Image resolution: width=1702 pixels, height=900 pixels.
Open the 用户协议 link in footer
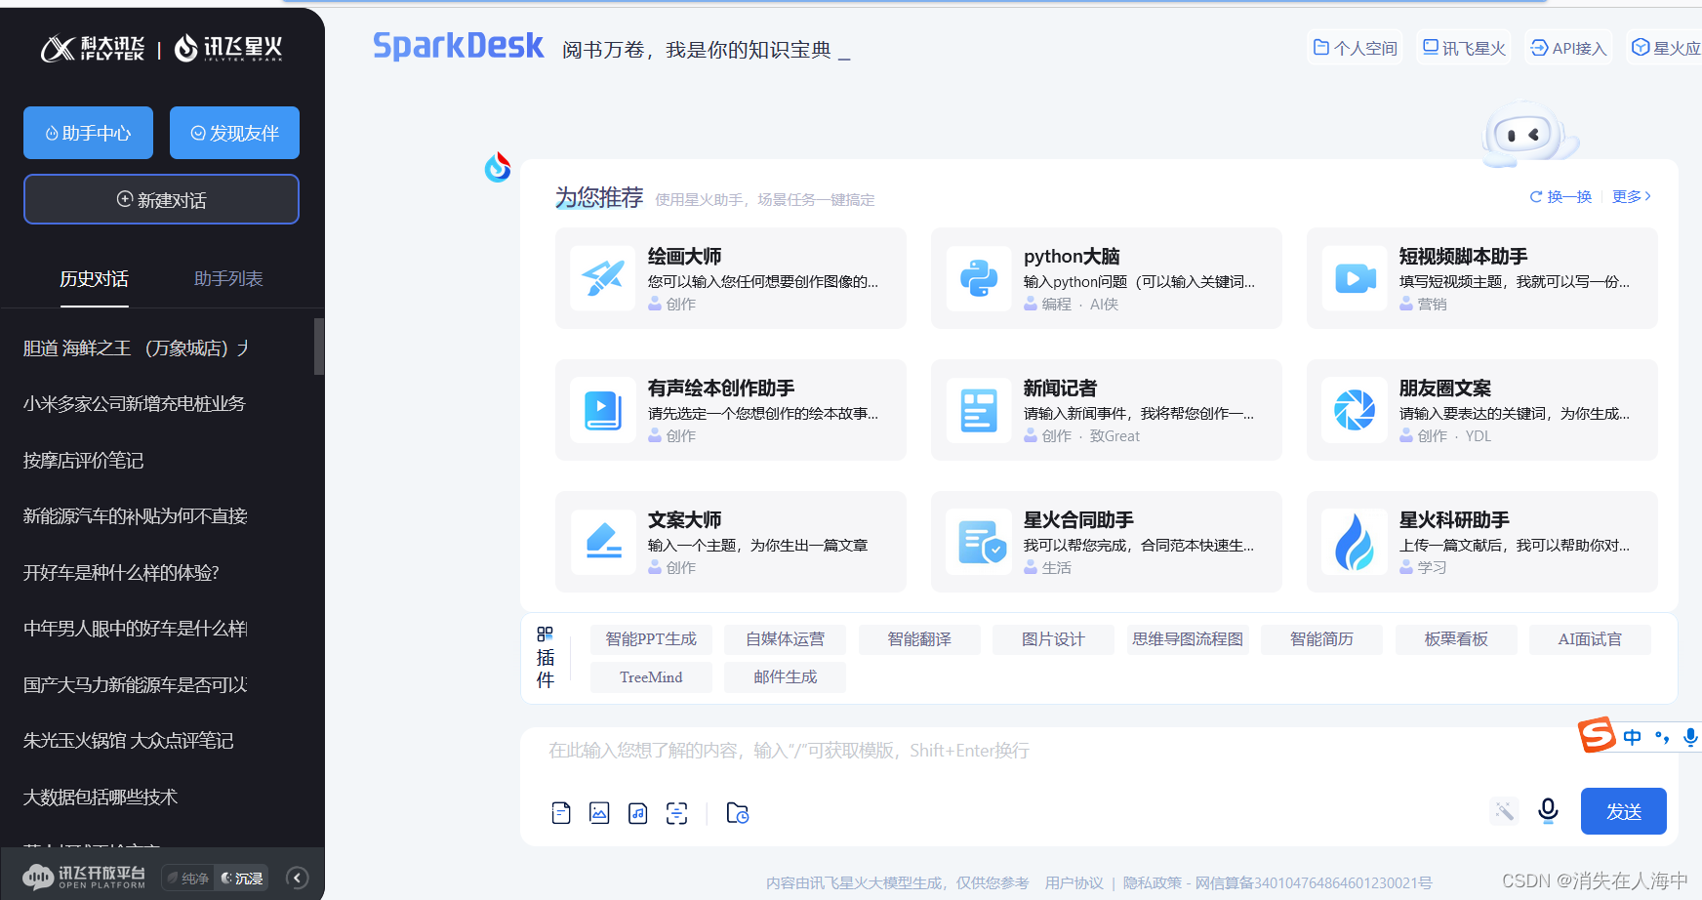1074,882
